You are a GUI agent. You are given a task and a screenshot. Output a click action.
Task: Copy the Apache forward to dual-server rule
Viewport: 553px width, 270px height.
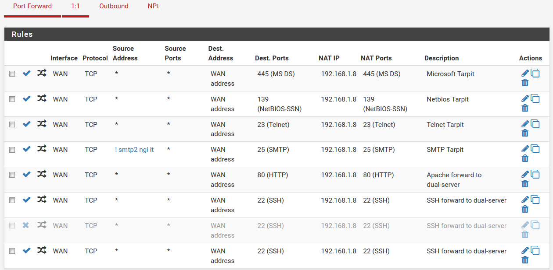[535, 174]
